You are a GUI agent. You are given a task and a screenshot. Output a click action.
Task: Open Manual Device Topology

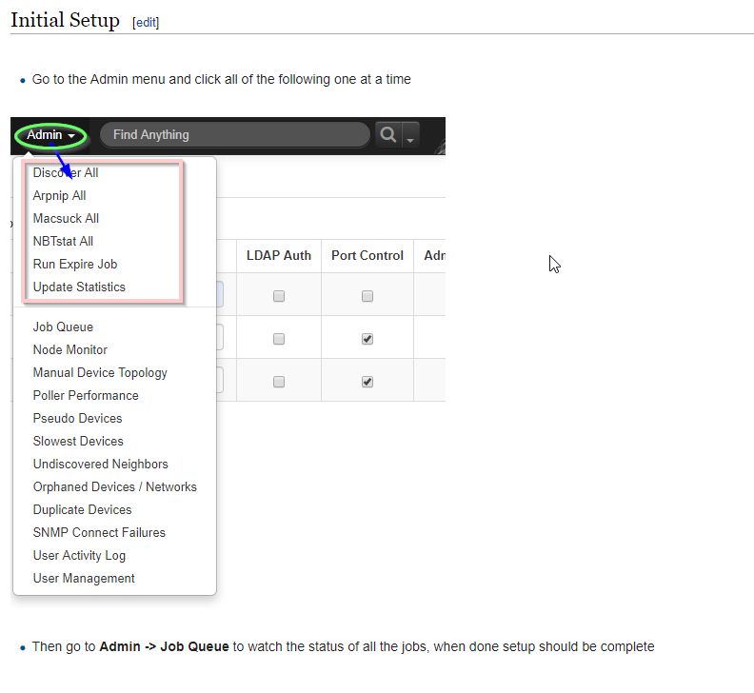tap(100, 373)
